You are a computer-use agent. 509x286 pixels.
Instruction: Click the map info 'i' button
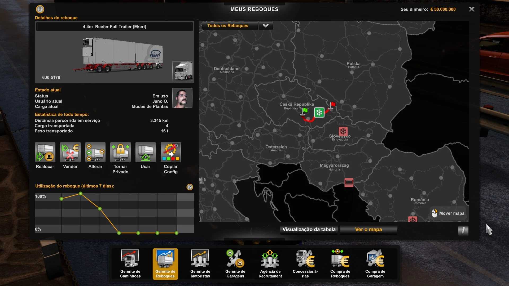point(463,230)
